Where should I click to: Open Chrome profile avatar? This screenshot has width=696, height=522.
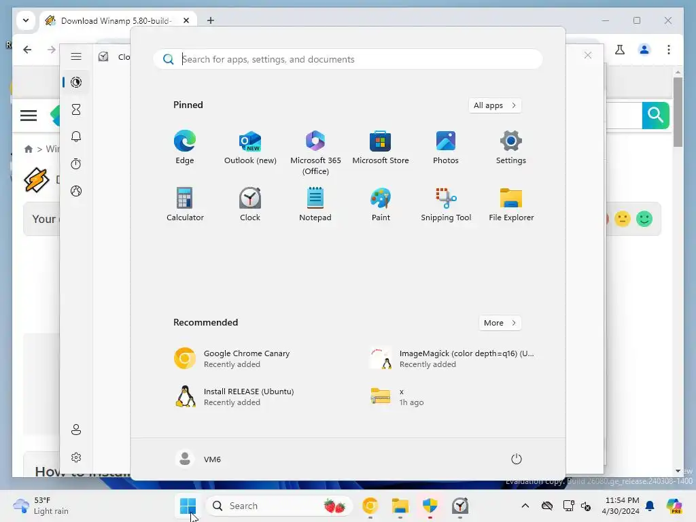coord(644,50)
